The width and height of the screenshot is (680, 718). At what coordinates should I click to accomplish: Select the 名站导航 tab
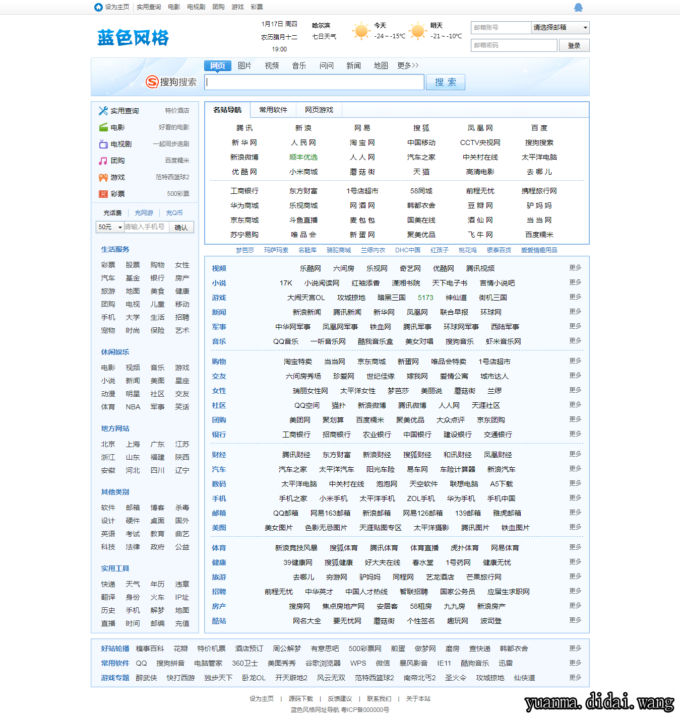(x=227, y=110)
